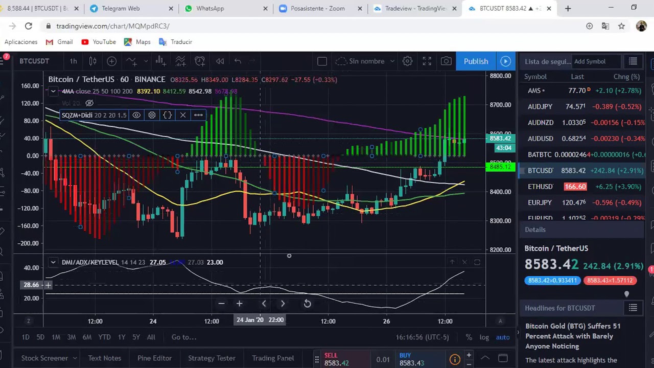The height and width of the screenshot is (368, 654).
Task: Zoom out the chart with minus button
Action: tap(221, 304)
